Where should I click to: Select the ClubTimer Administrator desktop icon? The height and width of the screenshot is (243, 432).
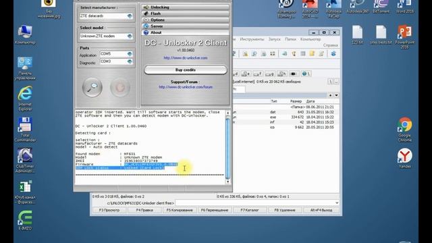point(25,161)
